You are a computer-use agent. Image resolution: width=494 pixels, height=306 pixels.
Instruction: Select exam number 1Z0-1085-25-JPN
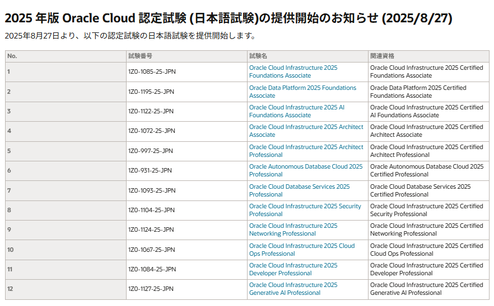coord(152,71)
